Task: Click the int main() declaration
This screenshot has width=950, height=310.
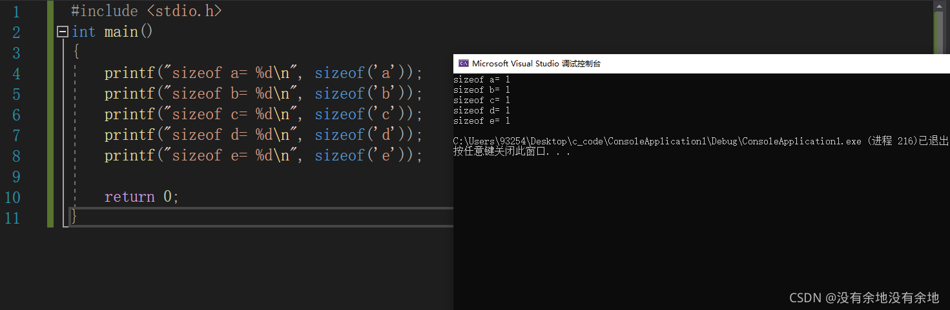Action: (112, 32)
